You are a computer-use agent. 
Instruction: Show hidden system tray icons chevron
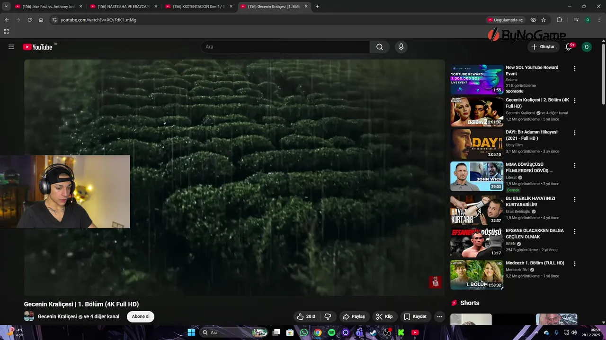536,332
